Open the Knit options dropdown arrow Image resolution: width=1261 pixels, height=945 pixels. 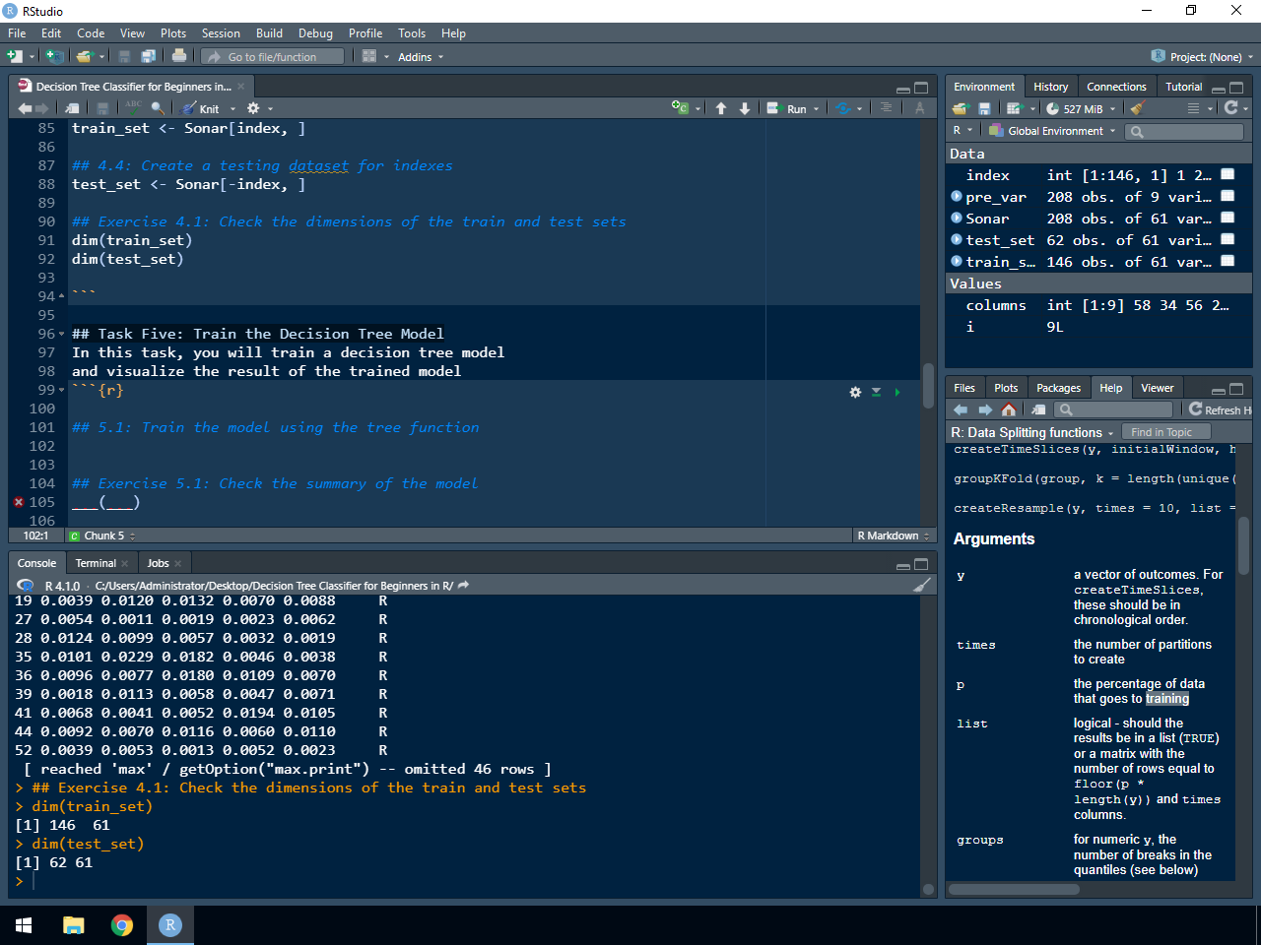[x=233, y=109]
